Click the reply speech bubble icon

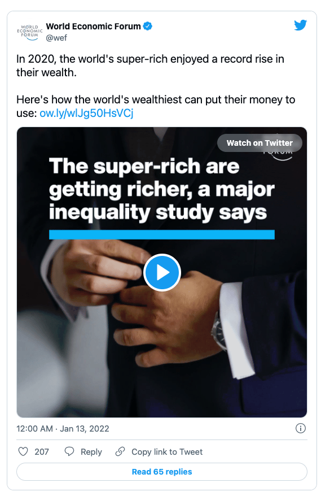pos(69,451)
